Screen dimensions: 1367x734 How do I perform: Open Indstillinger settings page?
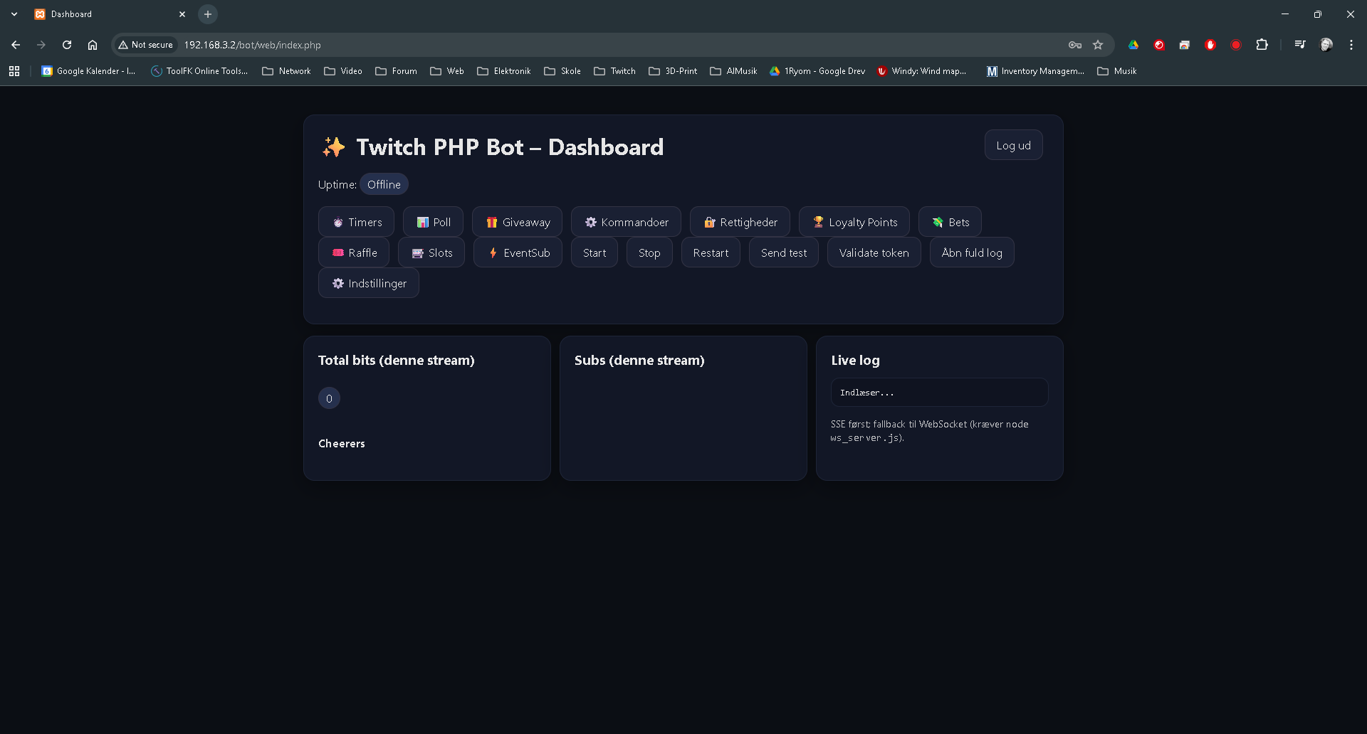point(368,283)
